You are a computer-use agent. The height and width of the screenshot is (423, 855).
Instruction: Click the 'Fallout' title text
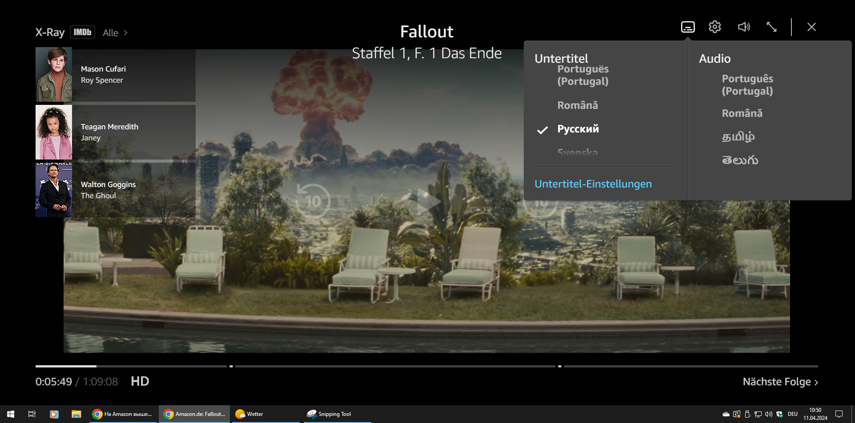click(x=427, y=32)
